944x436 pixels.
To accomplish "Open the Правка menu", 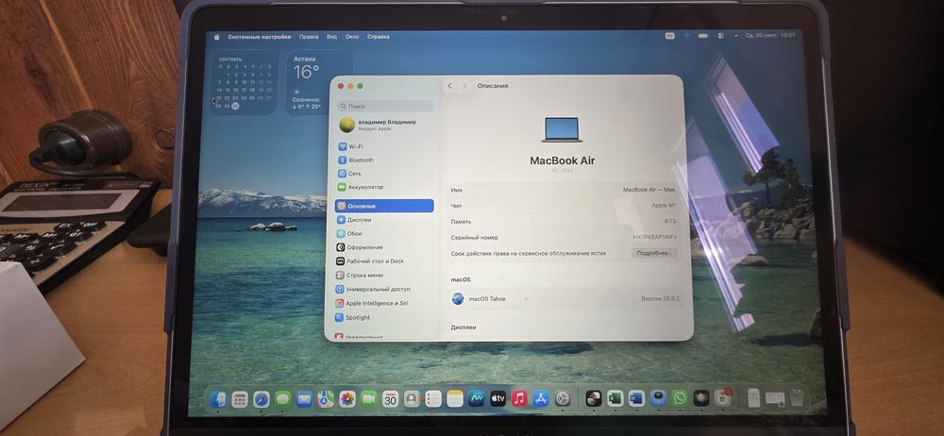I will 309,37.
